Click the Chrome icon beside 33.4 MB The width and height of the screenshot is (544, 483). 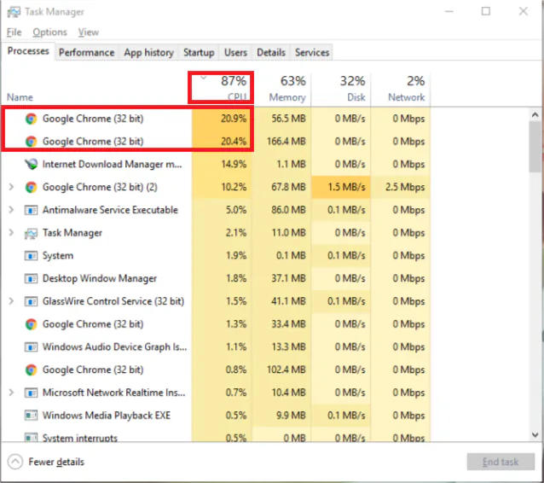pyautogui.click(x=31, y=324)
